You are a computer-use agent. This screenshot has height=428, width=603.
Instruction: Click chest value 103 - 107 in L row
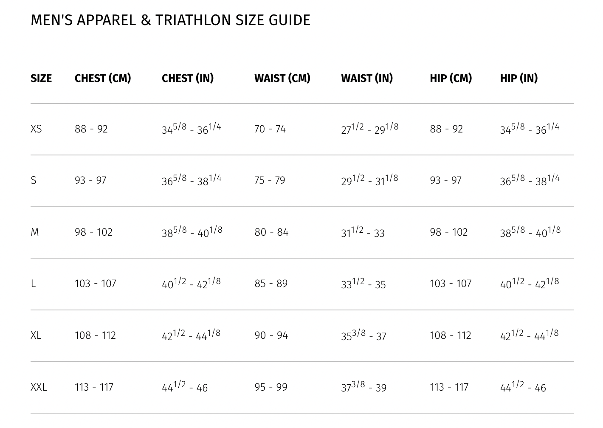[x=96, y=284]
